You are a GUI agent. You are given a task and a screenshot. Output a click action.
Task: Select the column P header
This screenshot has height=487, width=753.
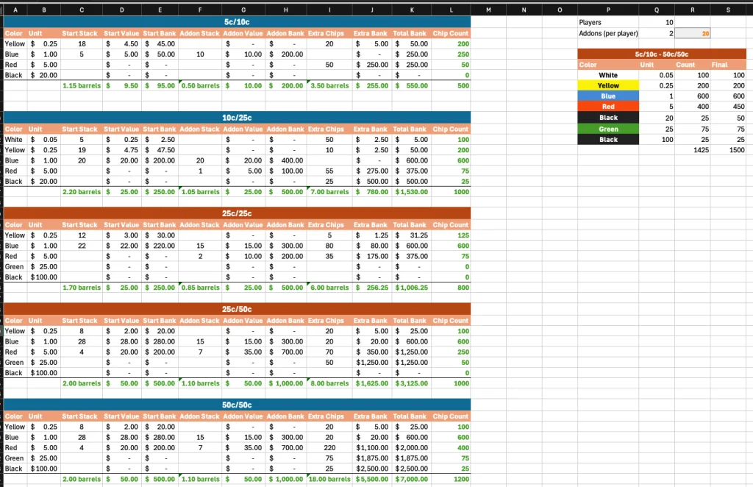608,10
